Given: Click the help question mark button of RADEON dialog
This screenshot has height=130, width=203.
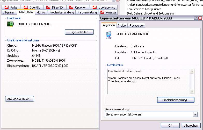Looking at the screenshot, I should point(196,18).
